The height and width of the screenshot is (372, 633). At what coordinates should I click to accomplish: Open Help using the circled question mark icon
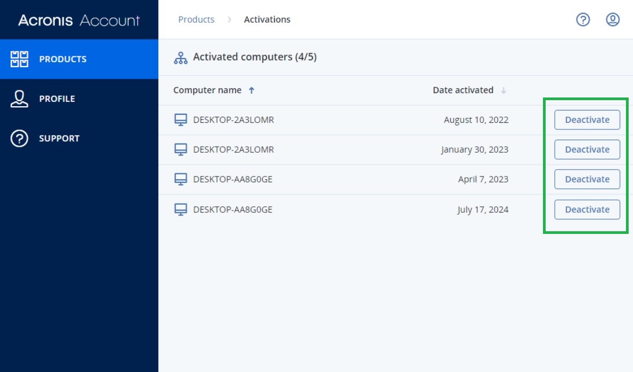pyautogui.click(x=583, y=20)
